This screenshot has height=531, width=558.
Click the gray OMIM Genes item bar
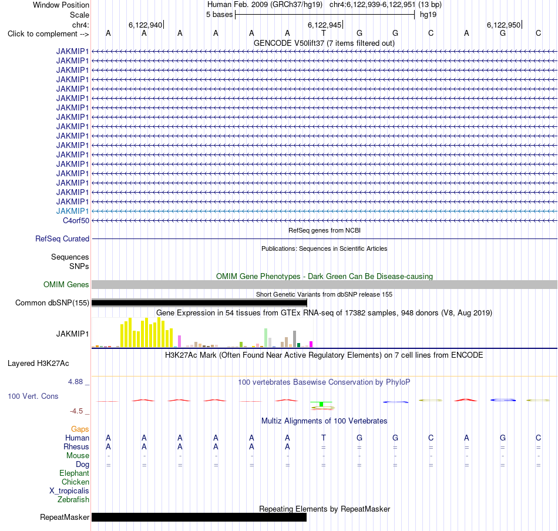pyautogui.click(x=325, y=284)
